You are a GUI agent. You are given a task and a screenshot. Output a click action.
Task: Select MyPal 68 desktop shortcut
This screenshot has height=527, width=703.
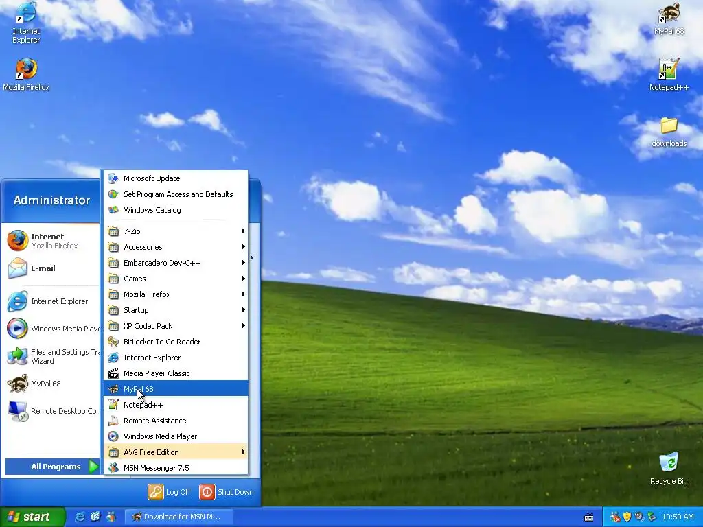[x=669, y=19]
